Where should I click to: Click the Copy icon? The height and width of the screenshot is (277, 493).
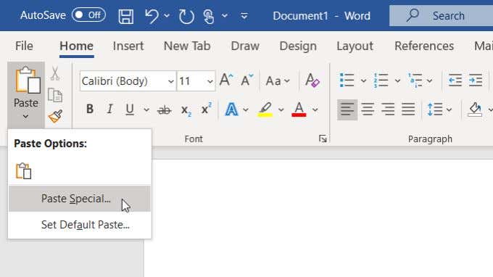(x=55, y=95)
